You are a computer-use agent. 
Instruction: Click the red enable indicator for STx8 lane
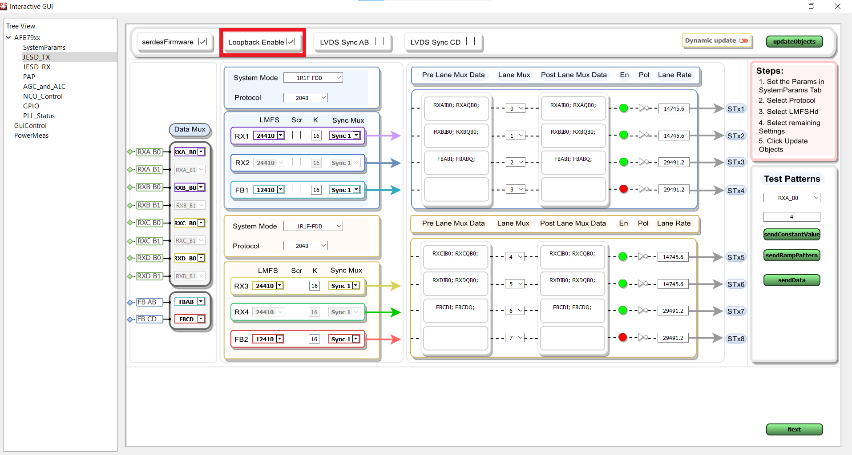[x=622, y=337]
